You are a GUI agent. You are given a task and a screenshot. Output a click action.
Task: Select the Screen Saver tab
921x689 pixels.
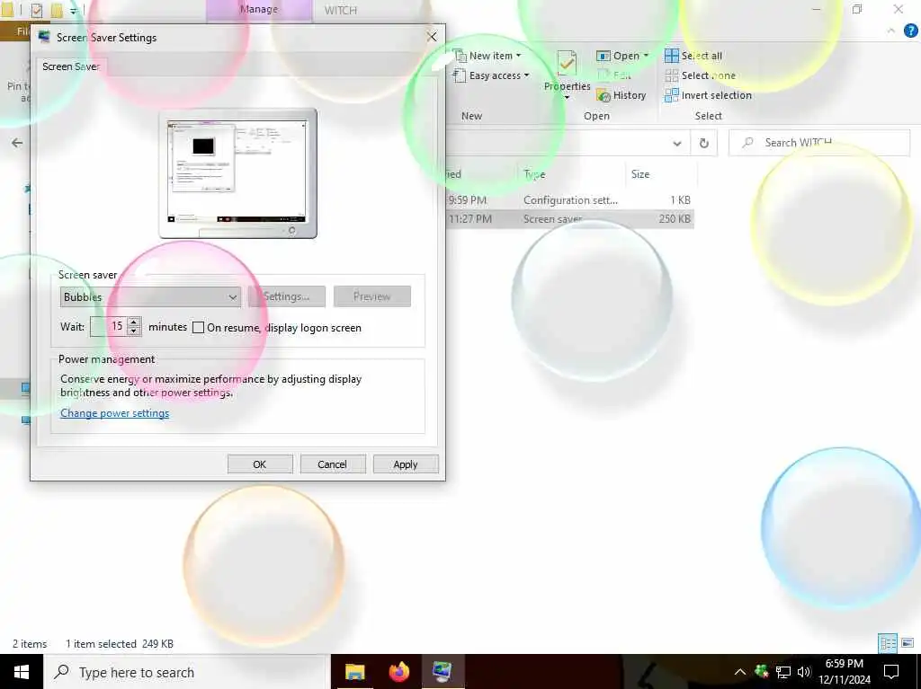pos(70,66)
